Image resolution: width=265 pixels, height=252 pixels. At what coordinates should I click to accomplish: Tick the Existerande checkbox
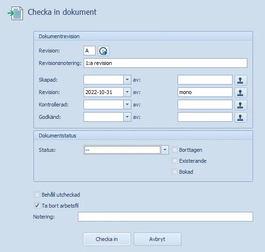[174, 161]
